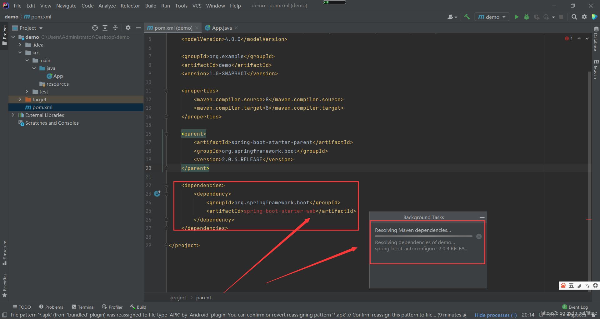Click the Stop process button
This screenshot has width=600, height=319.
(x=561, y=17)
